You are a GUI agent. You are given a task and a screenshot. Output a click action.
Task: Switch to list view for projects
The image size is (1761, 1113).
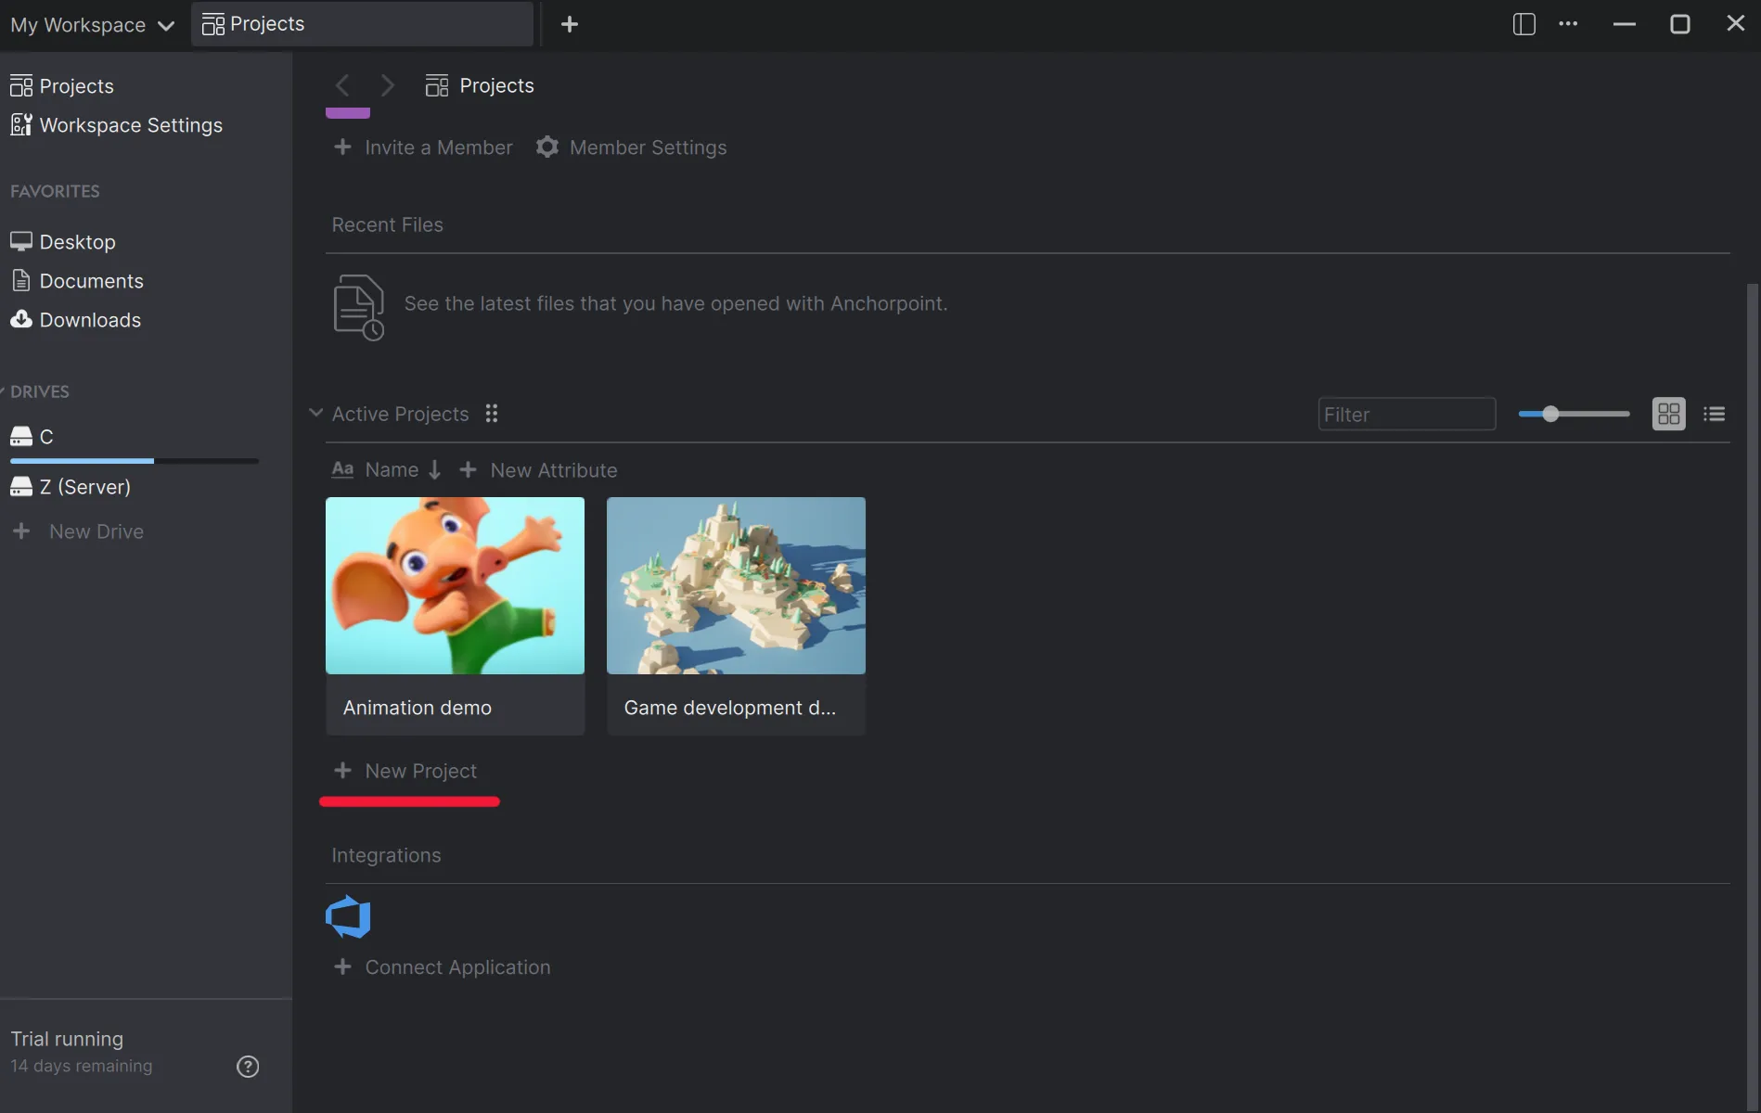point(1714,414)
